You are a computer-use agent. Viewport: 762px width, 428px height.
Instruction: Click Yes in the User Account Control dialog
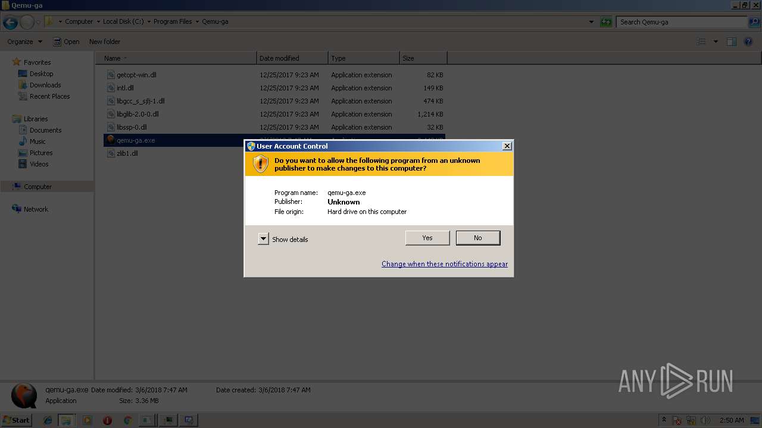(427, 238)
